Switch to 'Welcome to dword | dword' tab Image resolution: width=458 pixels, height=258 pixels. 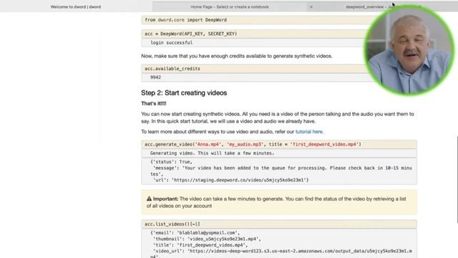tap(76, 6)
